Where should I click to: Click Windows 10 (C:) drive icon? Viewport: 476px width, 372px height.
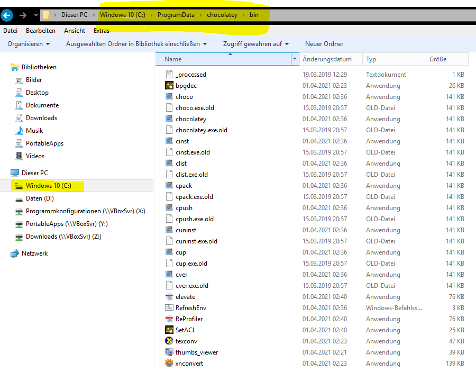pyautogui.click(x=19, y=186)
